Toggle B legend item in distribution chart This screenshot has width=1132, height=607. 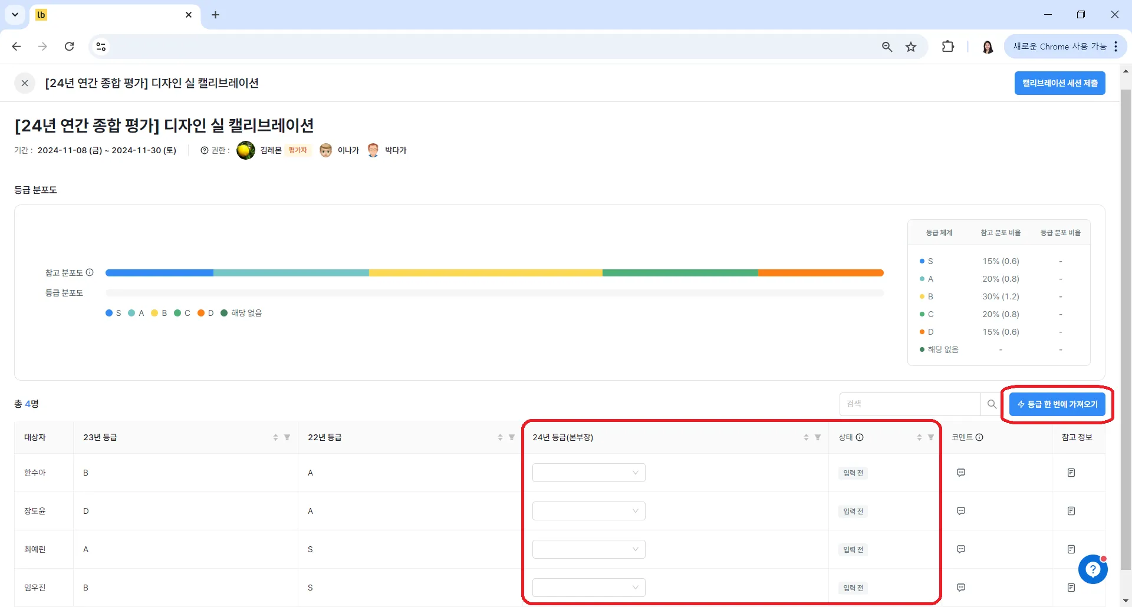point(159,313)
